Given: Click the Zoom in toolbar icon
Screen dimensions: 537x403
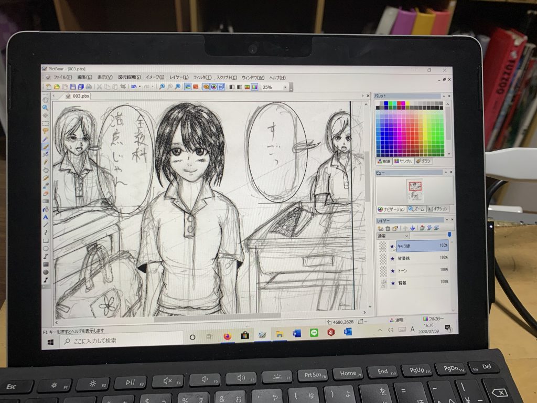Looking at the screenshot, I should tap(162, 87).
